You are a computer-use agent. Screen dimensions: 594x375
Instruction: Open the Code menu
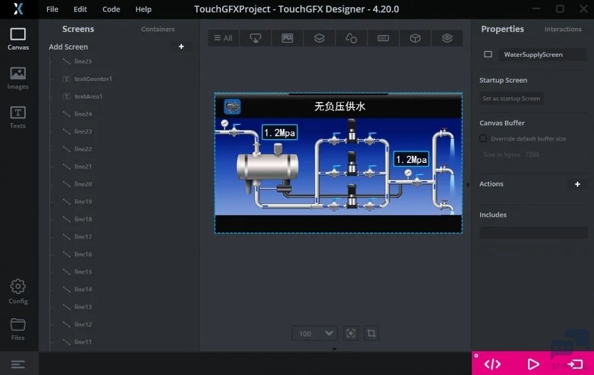point(111,9)
